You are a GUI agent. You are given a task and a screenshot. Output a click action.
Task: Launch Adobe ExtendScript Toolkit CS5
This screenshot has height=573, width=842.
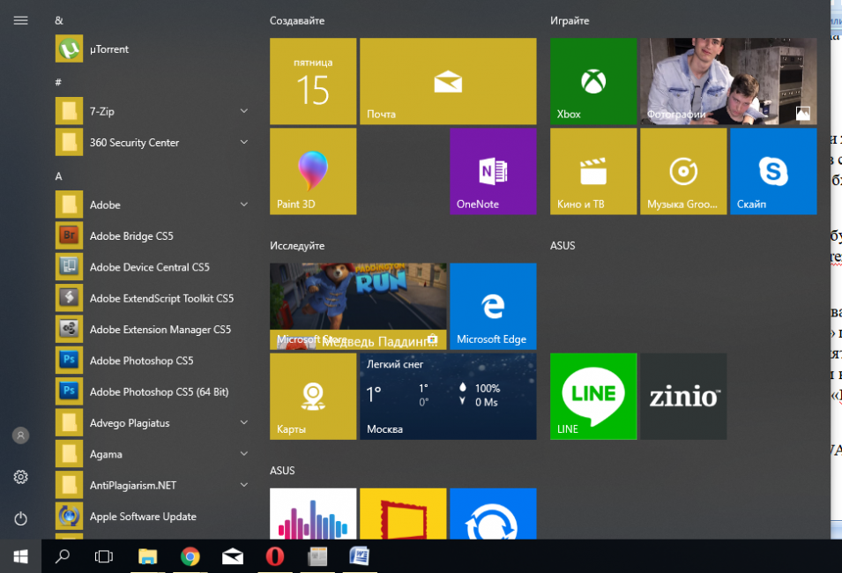(152, 298)
